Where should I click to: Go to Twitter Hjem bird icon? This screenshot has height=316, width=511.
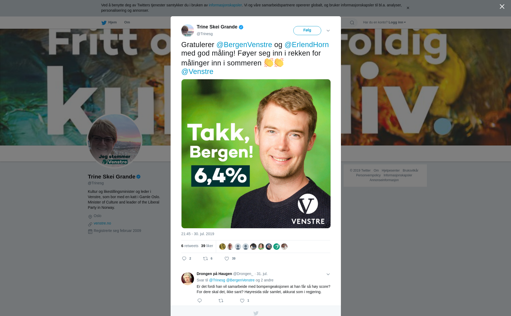104,23
